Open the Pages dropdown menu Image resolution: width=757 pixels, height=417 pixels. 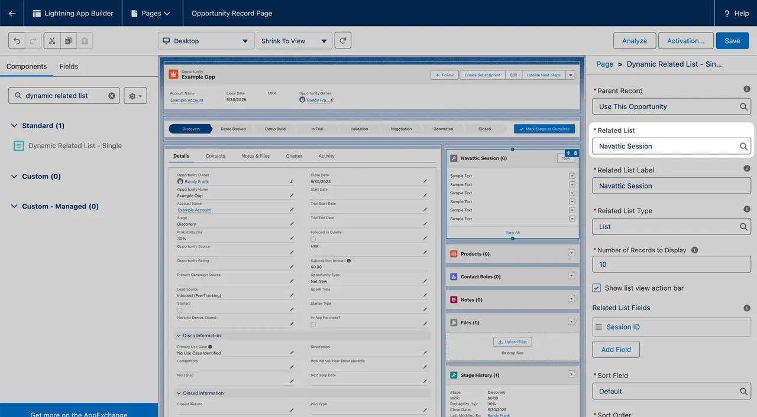click(151, 13)
